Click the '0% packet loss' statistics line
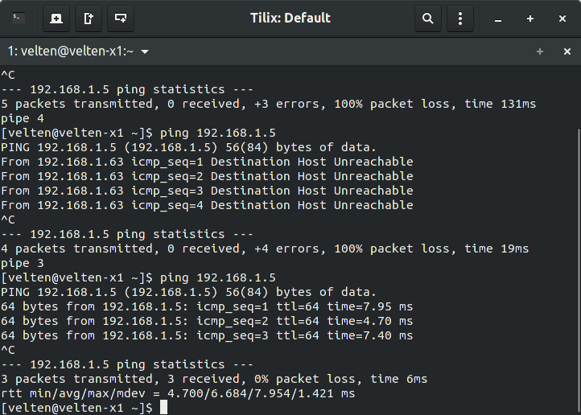This screenshot has height=415, width=581. [x=214, y=379]
